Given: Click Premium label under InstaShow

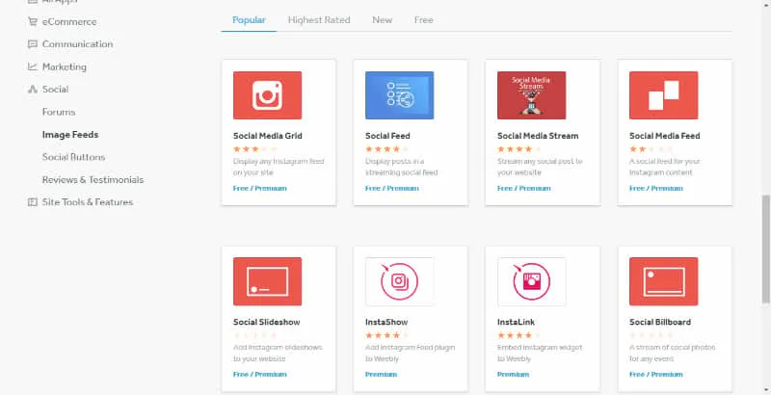Looking at the screenshot, I should (x=381, y=375).
